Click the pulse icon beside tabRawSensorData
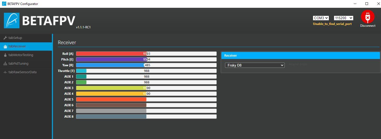This screenshot has height=139, width=381. pyautogui.click(x=5, y=72)
